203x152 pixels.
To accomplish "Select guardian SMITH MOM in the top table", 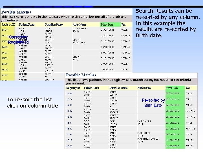I will pyautogui.click(x=48, y=58).
